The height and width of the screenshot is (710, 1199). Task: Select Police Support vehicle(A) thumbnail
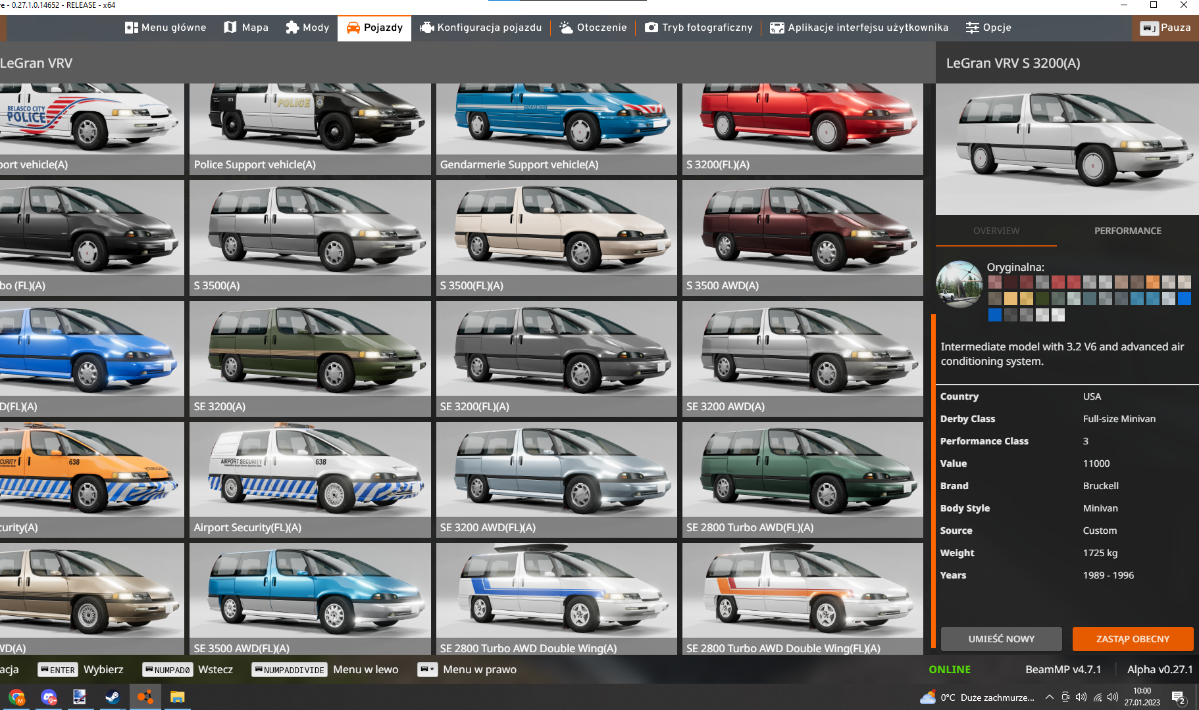click(310, 129)
